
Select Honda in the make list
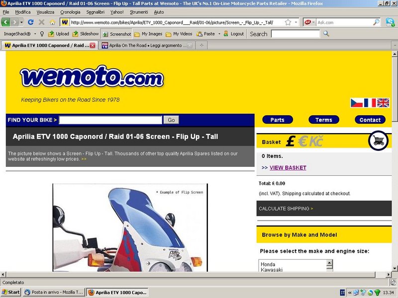(x=268, y=264)
